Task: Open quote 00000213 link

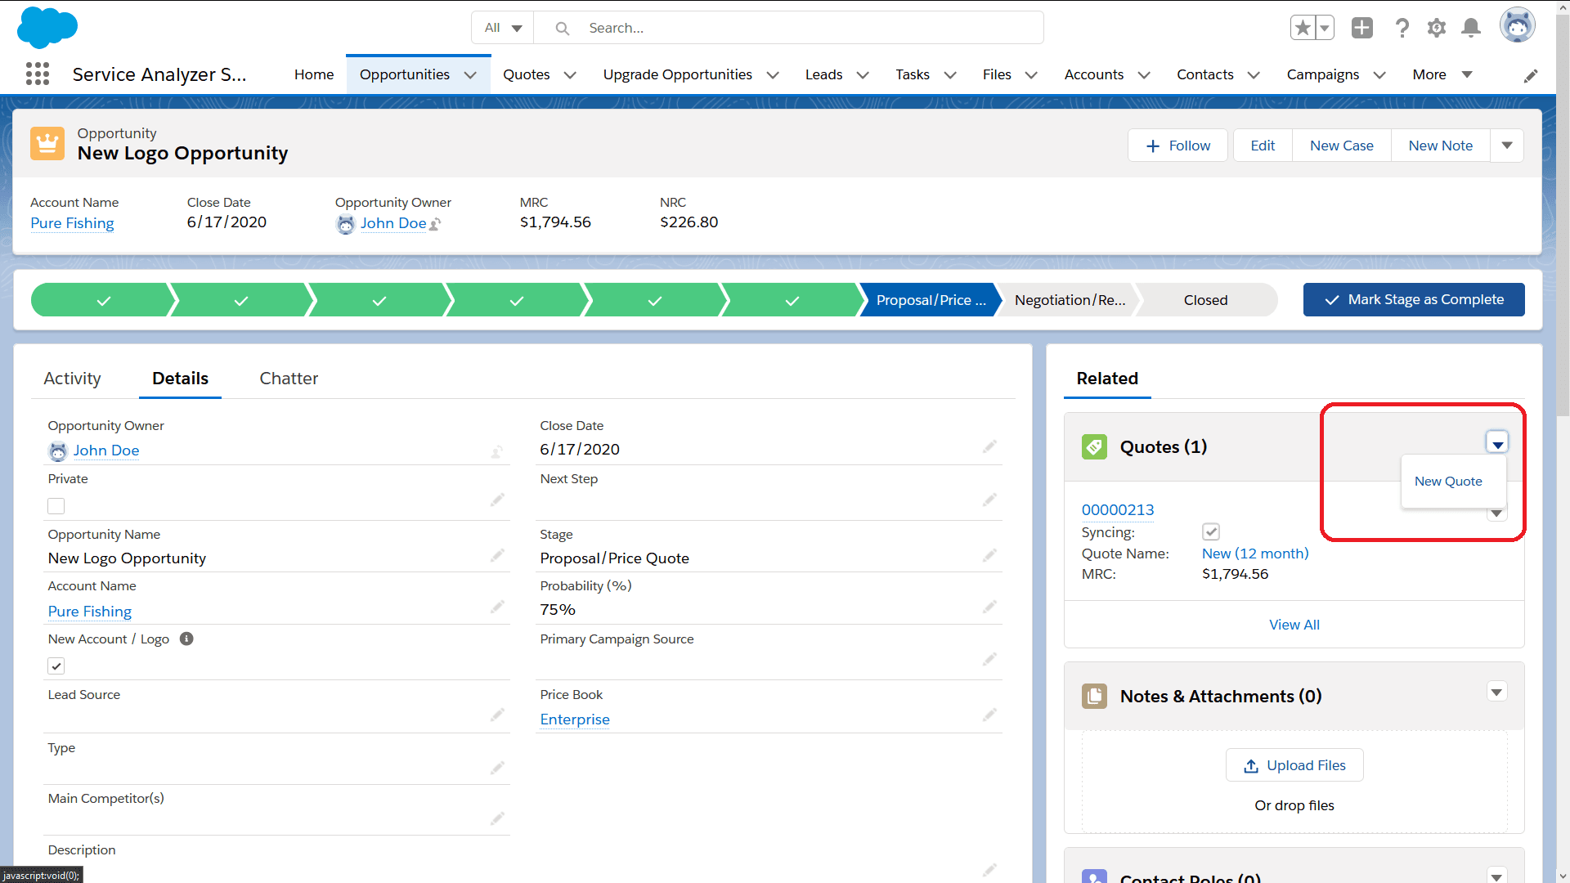Action: (x=1118, y=510)
